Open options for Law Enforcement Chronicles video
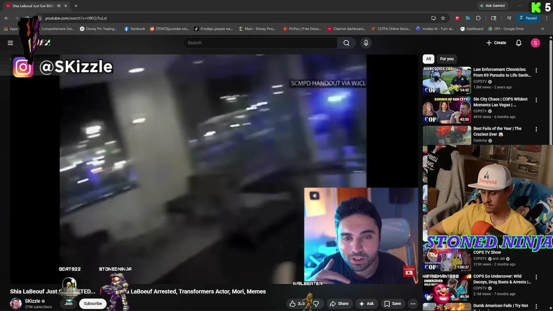Image resolution: width=553 pixels, height=311 pixels. click(x=536, y=70)
